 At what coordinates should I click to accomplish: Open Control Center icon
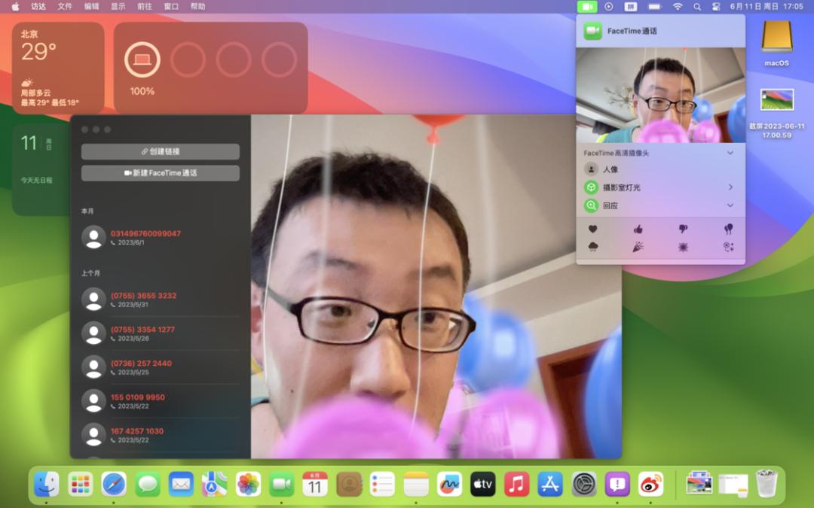[716, 7]
